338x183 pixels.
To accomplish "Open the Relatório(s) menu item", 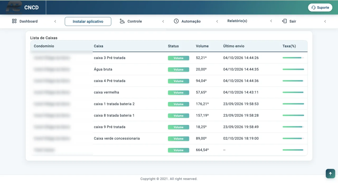I will click(237, 21).
